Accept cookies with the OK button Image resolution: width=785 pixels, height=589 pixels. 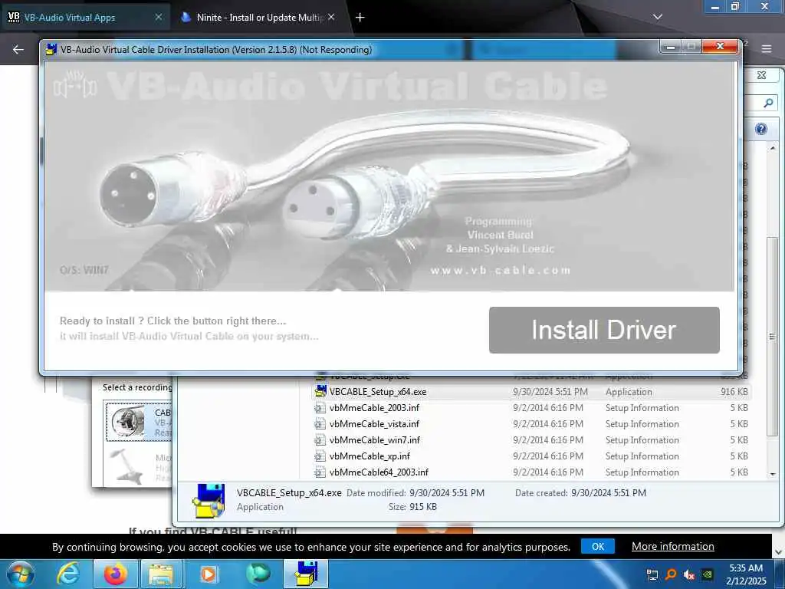point(598,546)
